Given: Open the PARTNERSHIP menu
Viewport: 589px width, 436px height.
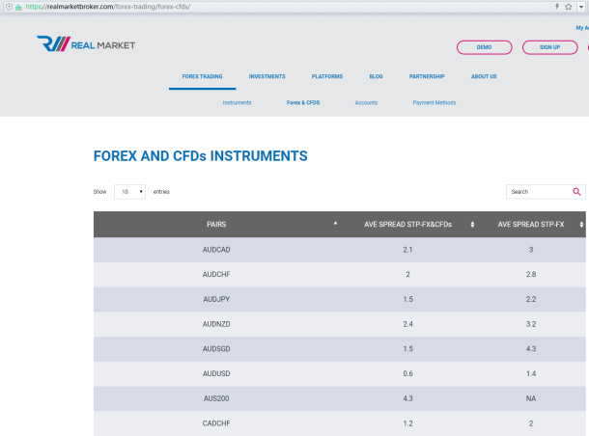Looking at the screenshot, I should [427, 76].
